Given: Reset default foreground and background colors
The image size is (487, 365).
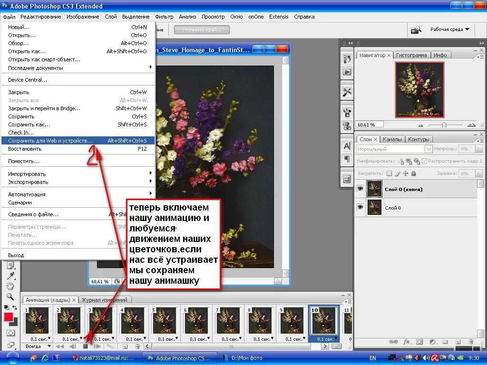Looking at the screenshot, I should coord(6,307).
